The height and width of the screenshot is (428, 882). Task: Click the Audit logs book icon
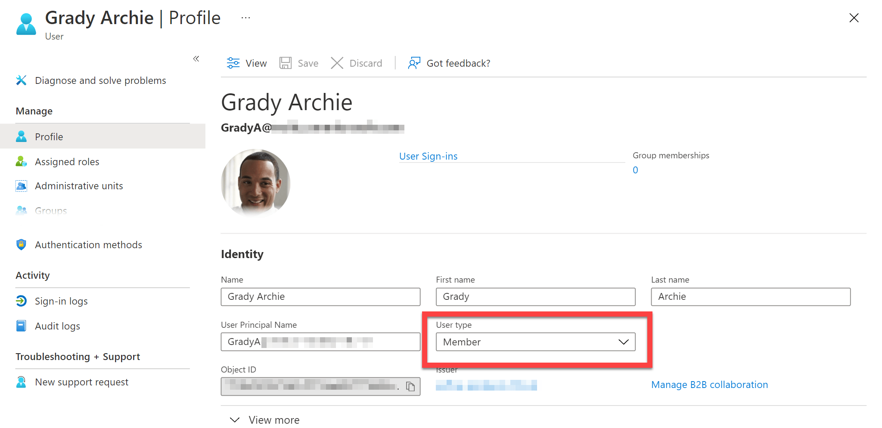coord(21,326)
